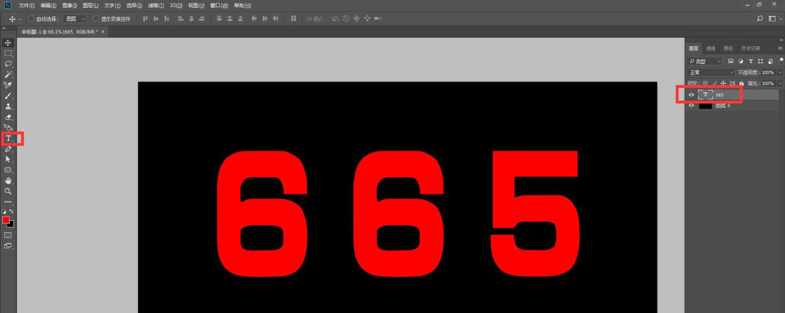This screenshot has width=785, height=313.
Task: Open the Edit Toolbar three-dots button
Action: click(9, 202)
